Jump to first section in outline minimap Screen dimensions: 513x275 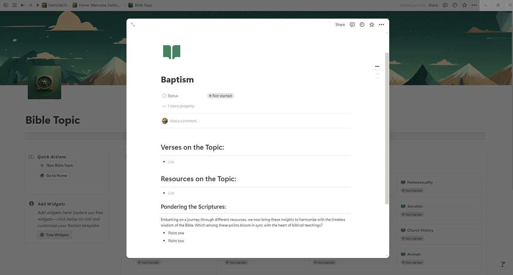tap(377, 66)
